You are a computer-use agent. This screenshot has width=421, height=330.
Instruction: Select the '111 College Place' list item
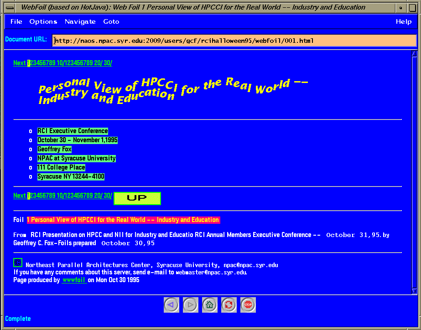(x=61, y=167)
